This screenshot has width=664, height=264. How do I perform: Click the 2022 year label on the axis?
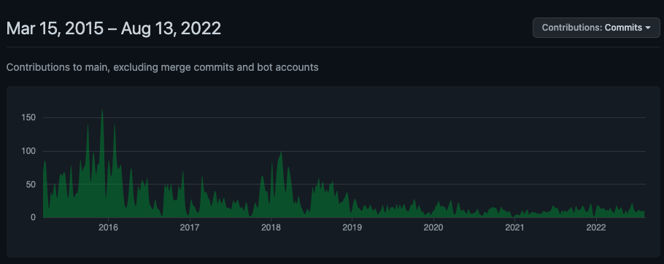(x=596, y=228)
